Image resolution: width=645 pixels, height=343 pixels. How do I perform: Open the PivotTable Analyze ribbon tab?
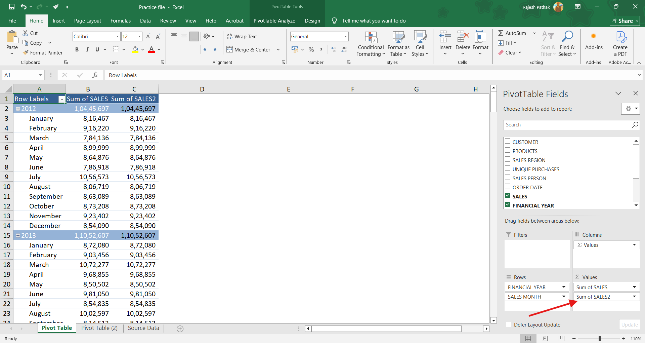(x=274, y=21)
